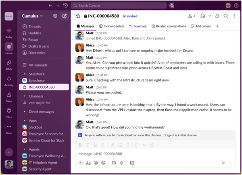Open Files in the sidebar
Viewport: 242px width, 175px height.
point(9,113)
